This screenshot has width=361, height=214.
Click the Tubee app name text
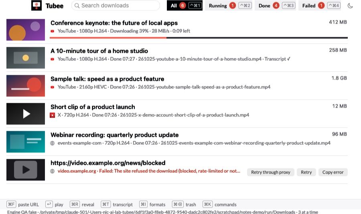[54, 6]
